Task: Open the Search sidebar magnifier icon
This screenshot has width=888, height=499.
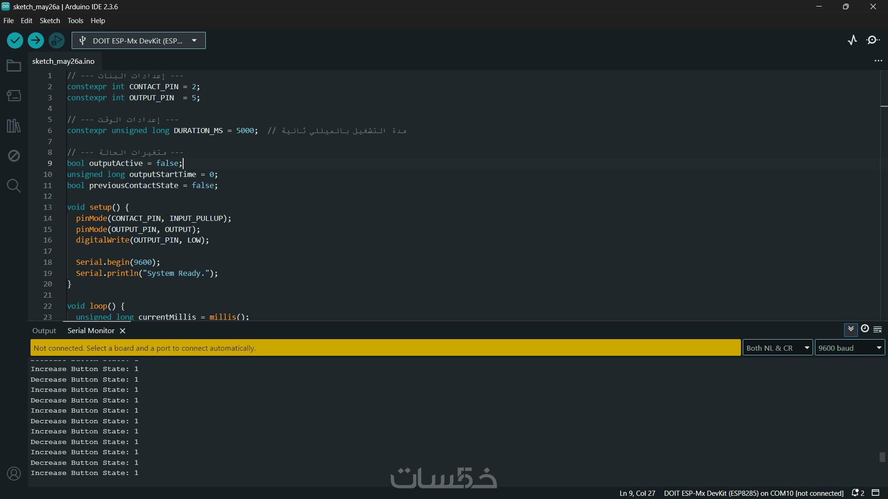Action: [14, 186]
